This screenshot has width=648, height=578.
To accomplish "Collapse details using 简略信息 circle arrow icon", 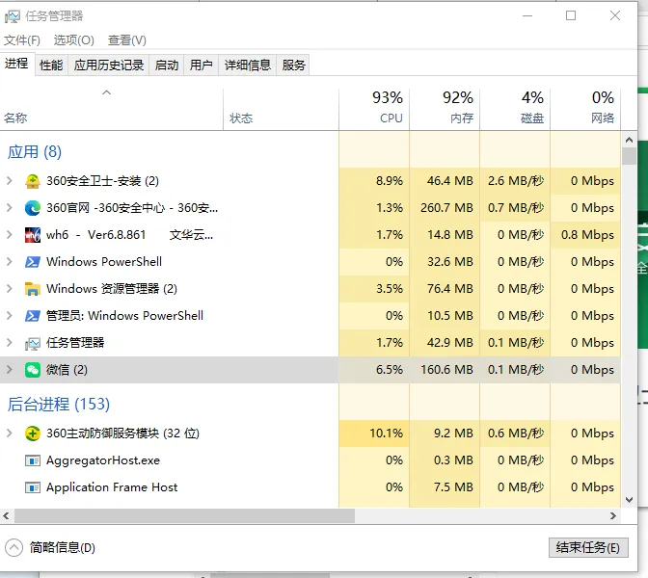I will tap(13, 548).
